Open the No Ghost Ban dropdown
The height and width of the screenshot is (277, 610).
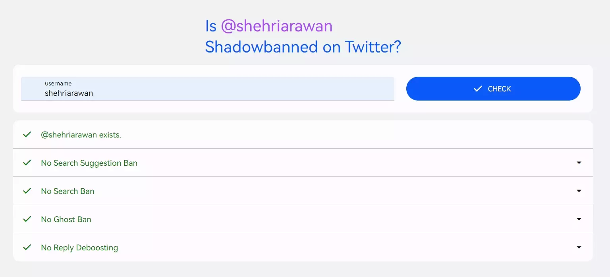579,219
